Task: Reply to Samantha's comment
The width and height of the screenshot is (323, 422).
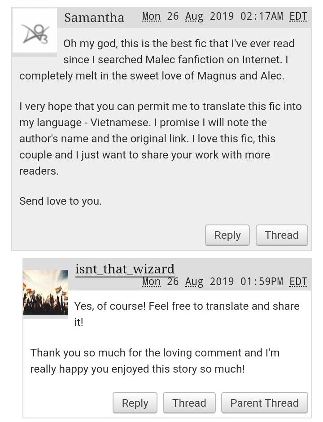Action: 227,235
